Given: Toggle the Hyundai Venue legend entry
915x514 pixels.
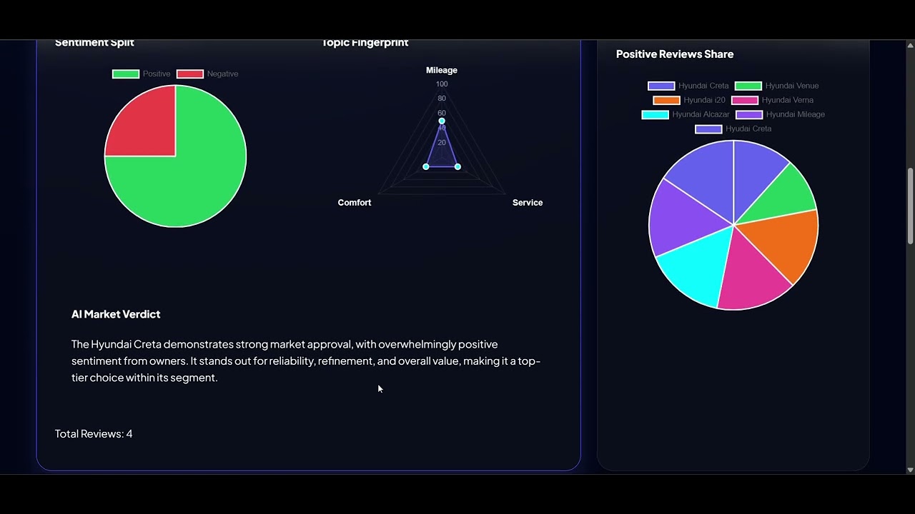Looking at the screenshot, I should point(776,86).
